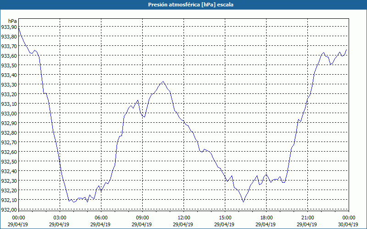Click the 30/04/19 date label
This screenshot has height=229, width=367.
pos(348,224)
